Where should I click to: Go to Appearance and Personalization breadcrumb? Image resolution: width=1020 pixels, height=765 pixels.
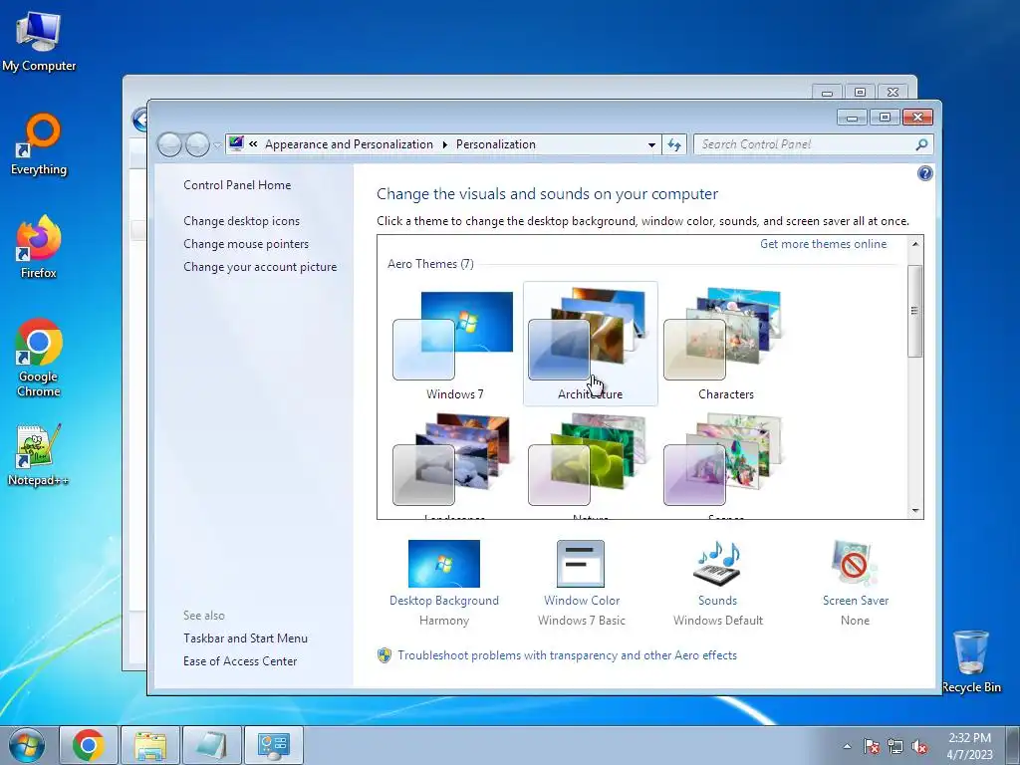pyautogui.click(x=349, y=144)
